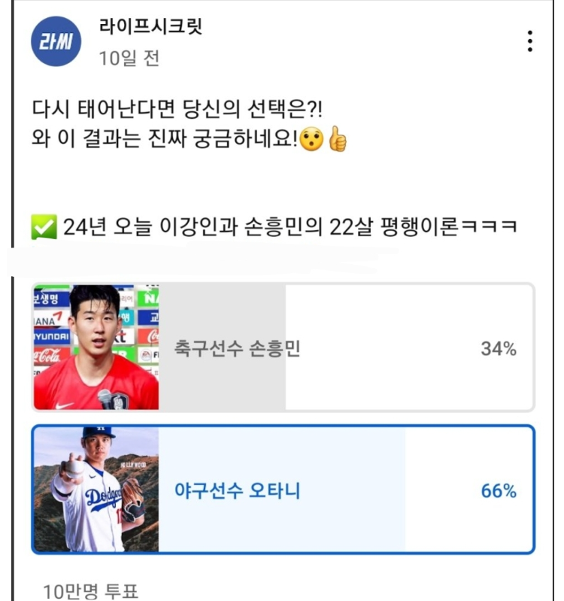Open the 라씨 channel avatar icon

[55, 41]
